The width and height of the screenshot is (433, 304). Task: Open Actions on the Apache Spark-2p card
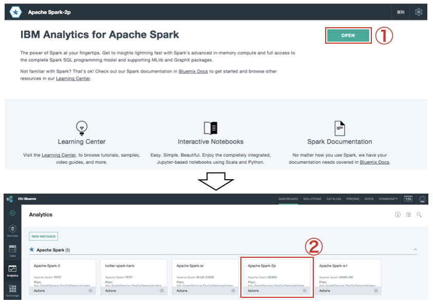coord(253,291)
